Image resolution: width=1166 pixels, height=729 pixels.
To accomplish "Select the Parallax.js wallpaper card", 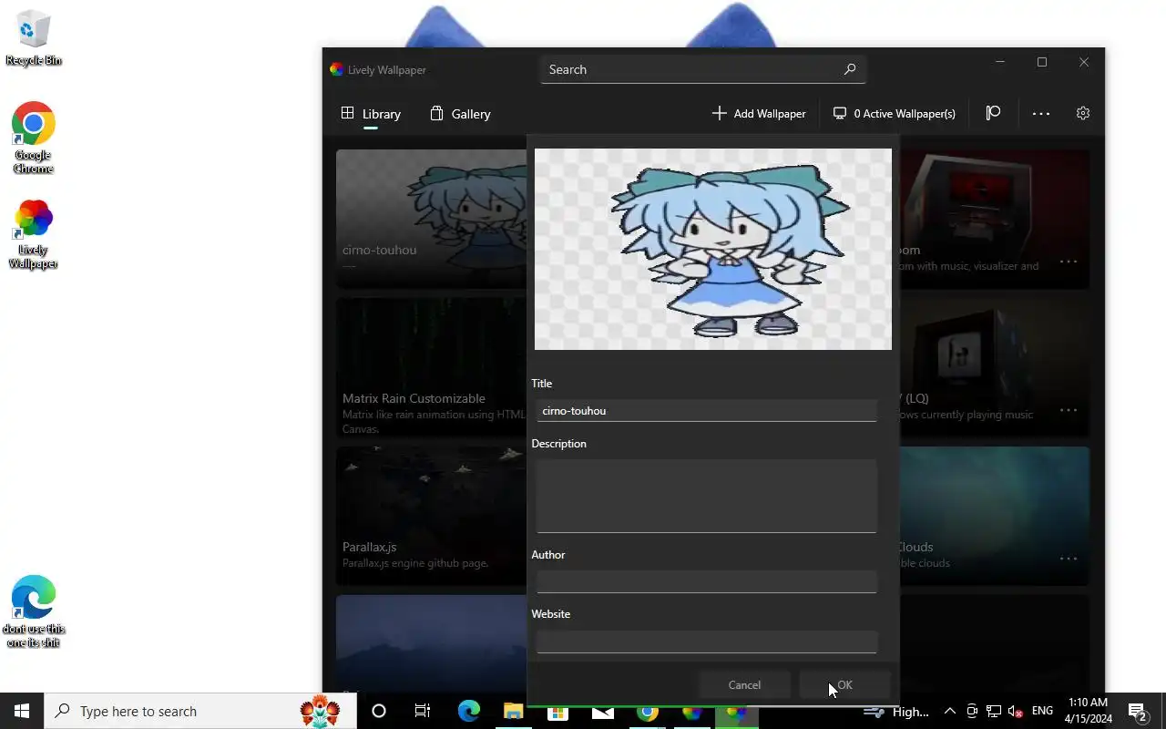I will 431,516.
